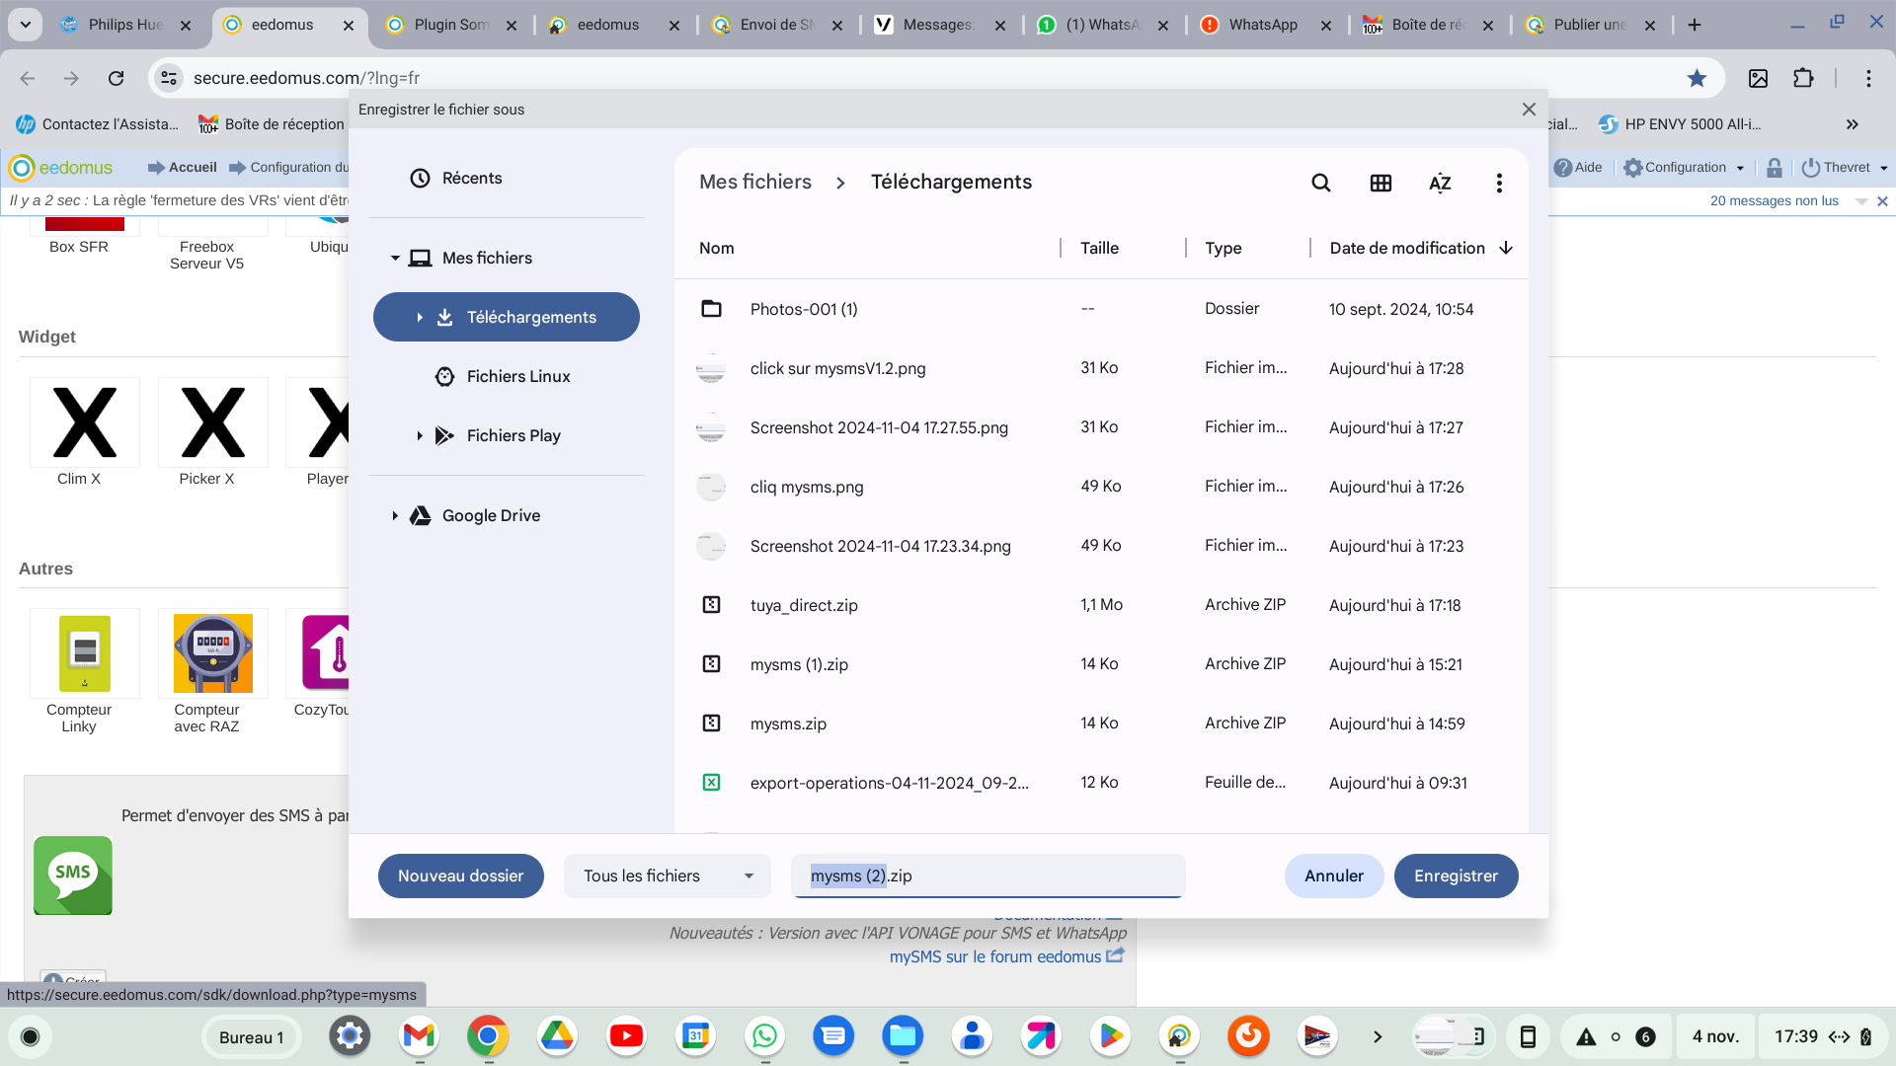Expand the Google Drive tree arrow
The height and width of the screenshot is (1066, 1896).
point(395,515)
